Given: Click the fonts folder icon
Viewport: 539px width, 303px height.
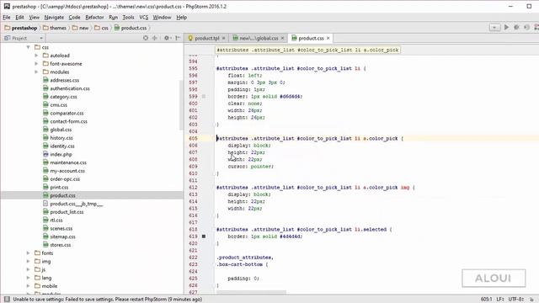Looking at the screenshot, I should (x=37, y=253).
